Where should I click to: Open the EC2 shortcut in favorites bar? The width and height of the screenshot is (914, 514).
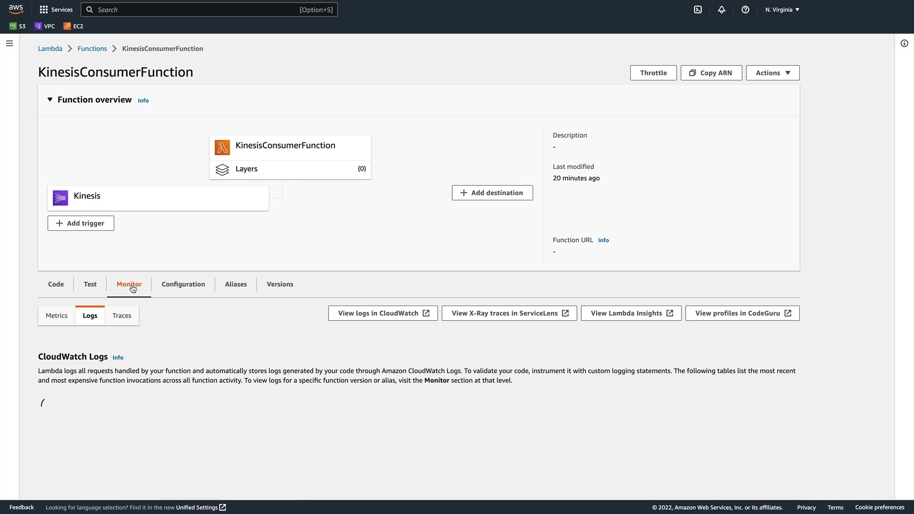coord(73,26)
